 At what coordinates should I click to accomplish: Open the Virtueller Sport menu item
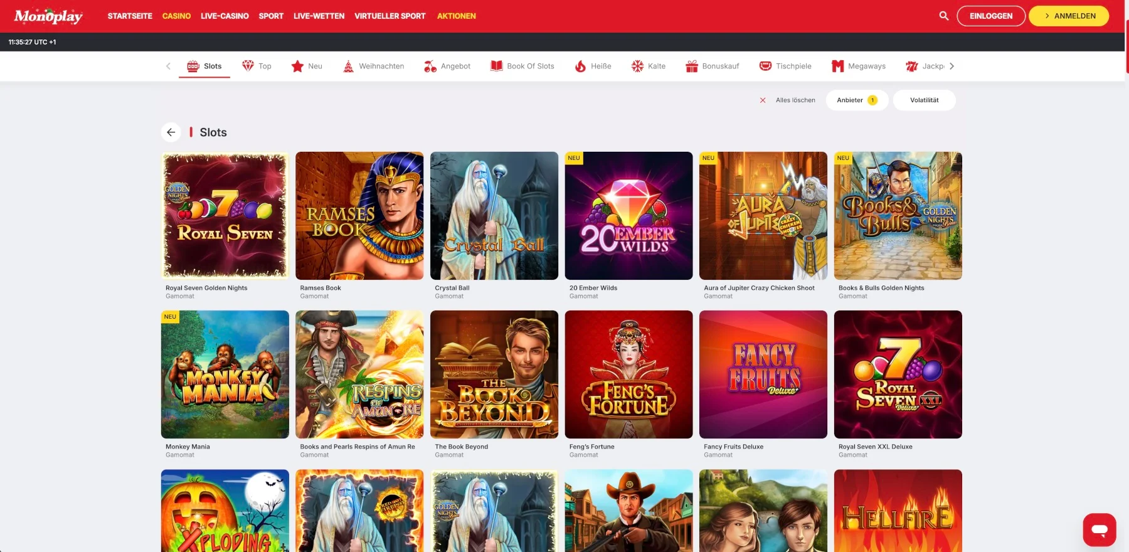390,16
